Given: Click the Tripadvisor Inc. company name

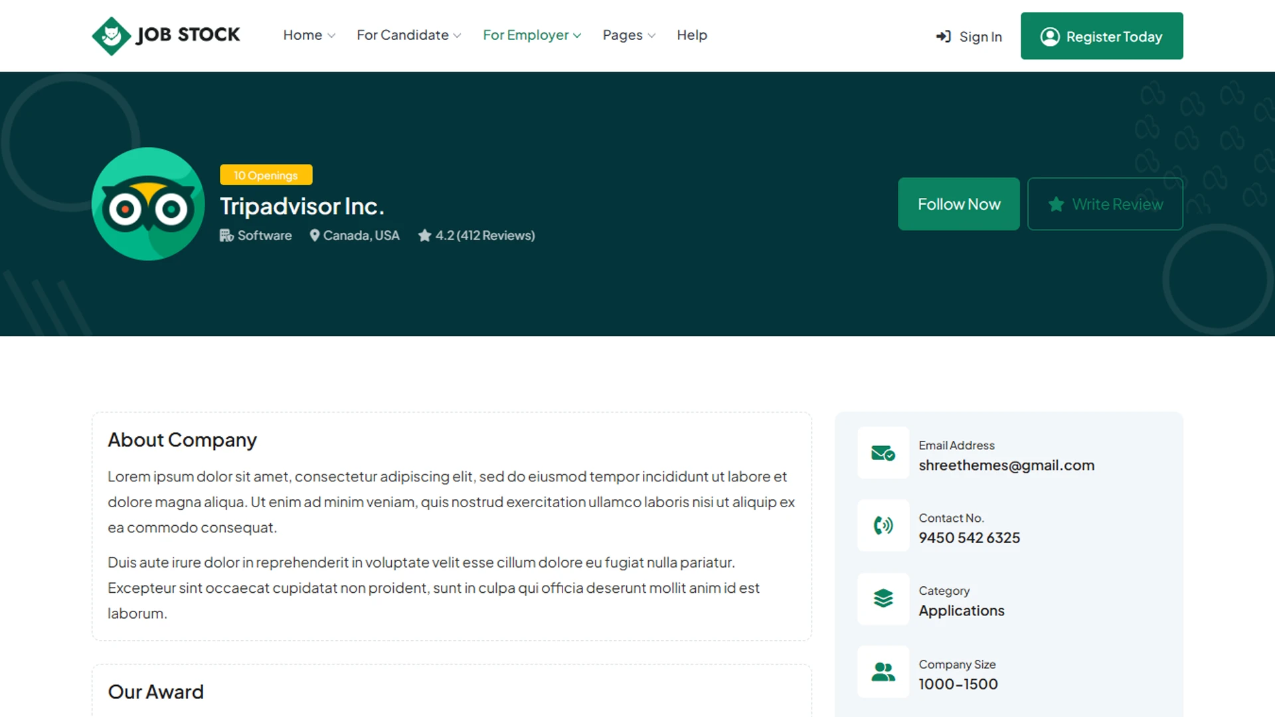Looking at the screenshot, I should click(302, 206).
